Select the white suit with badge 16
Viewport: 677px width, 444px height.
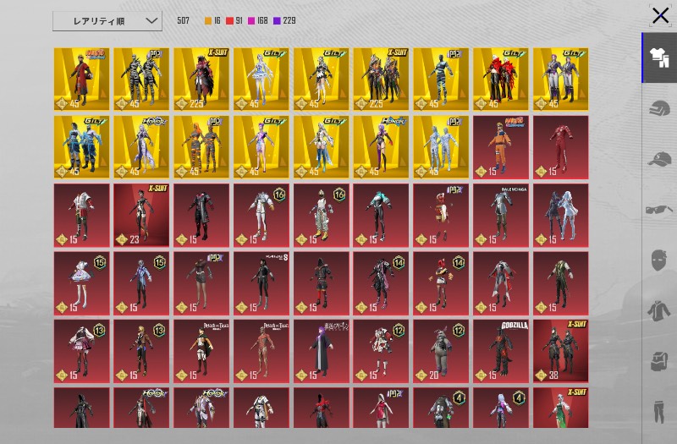pyautogui.click(x=261, y=215)
